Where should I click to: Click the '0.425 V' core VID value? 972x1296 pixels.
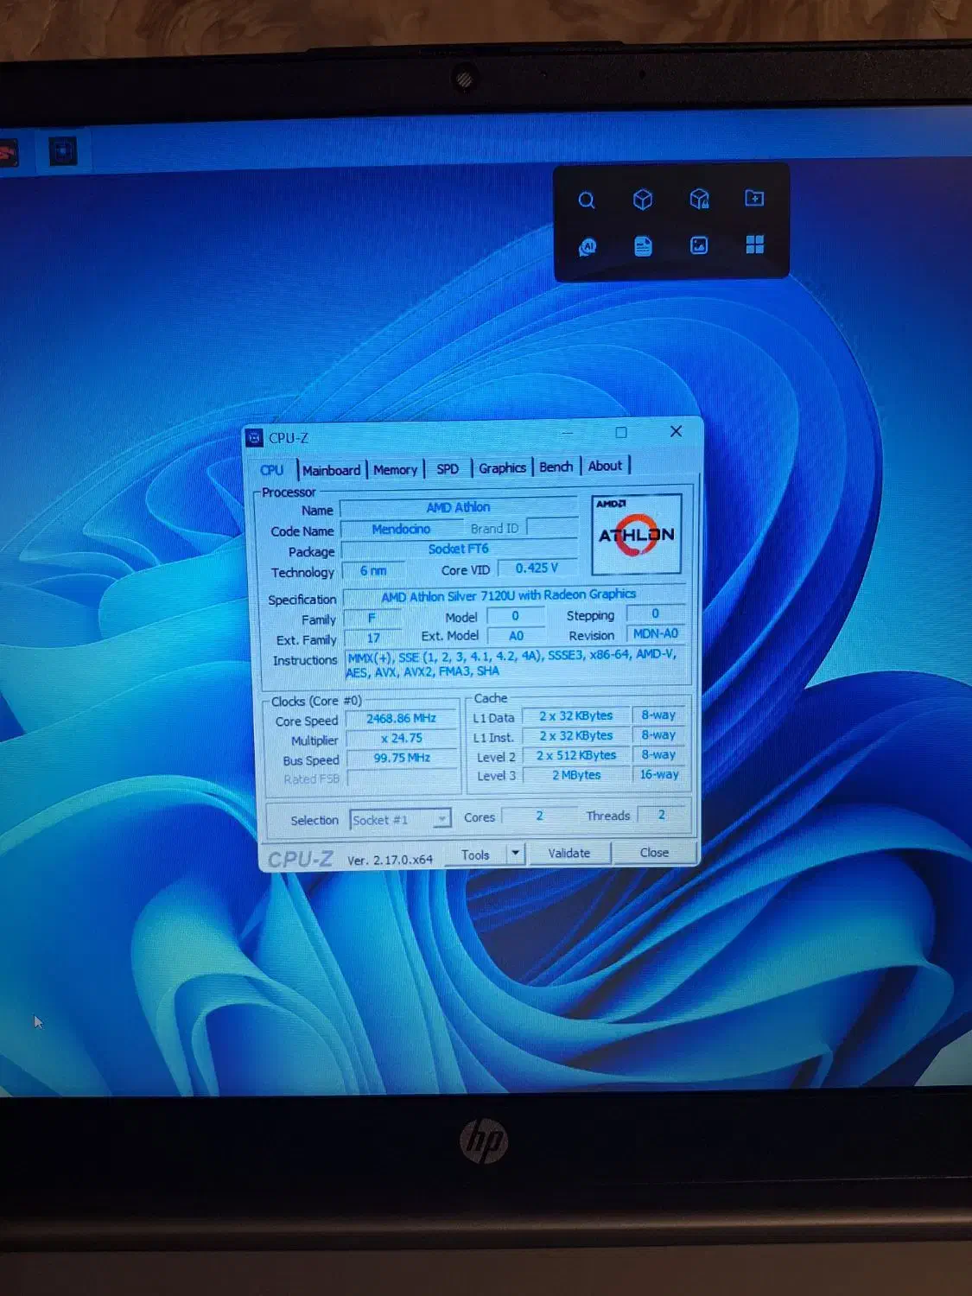click(x=537, y=569)
